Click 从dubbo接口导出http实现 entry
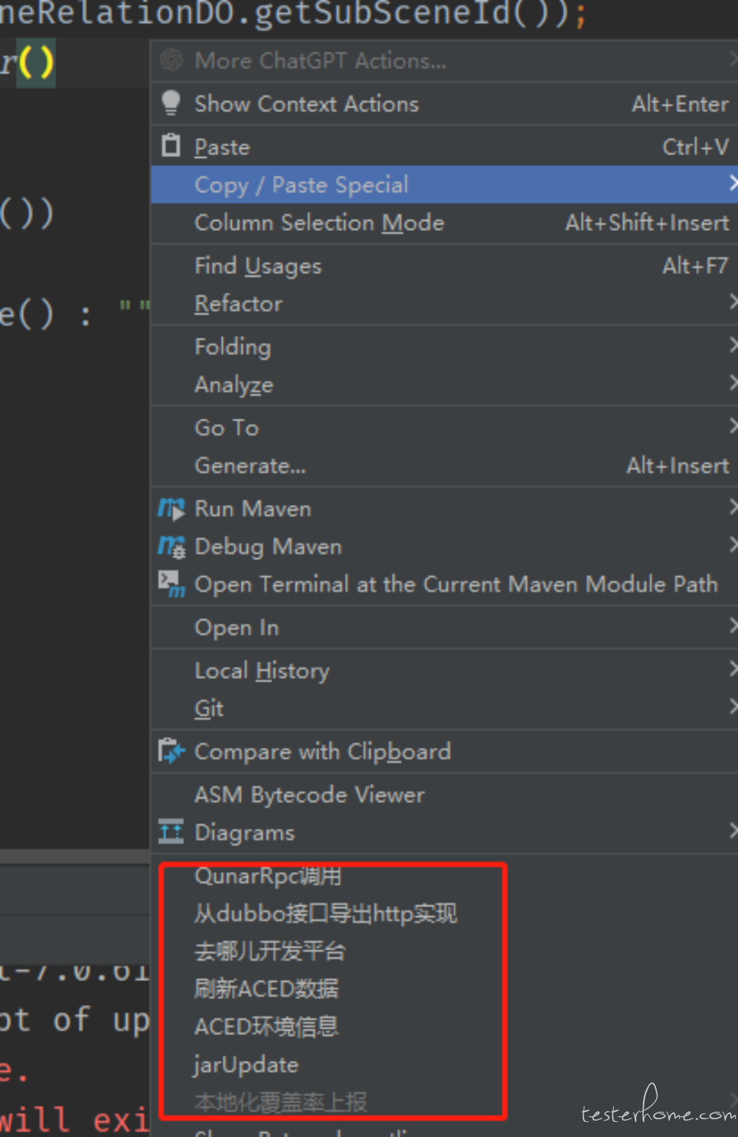The width and height of the screenshot is (738, 1137). (x=325, y=914)
